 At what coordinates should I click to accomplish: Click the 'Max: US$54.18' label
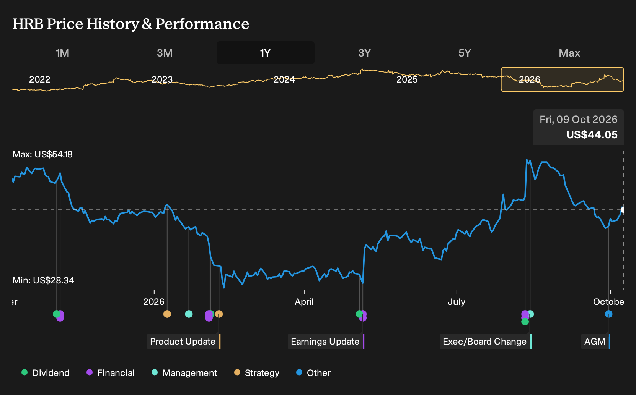tap(42, 154)
